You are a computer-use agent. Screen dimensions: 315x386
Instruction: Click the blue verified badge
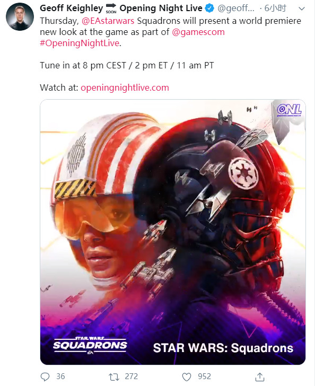[209, 8]
